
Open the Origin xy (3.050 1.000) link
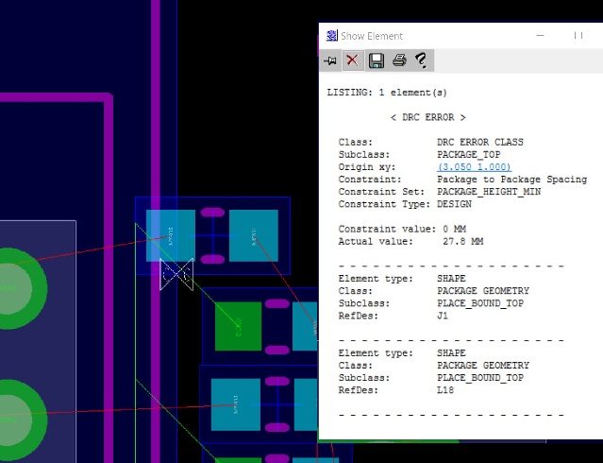(x=474, y=167)
